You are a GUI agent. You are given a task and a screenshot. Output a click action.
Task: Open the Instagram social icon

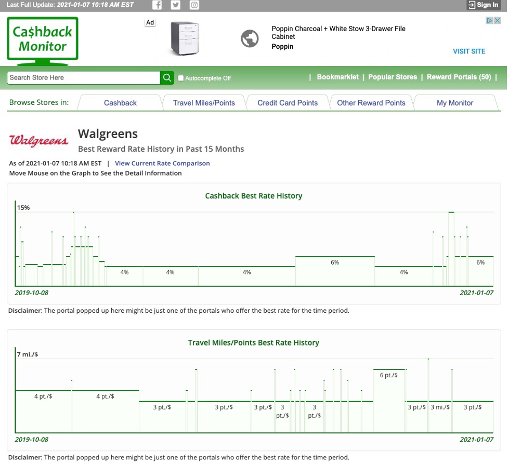coord(194,5)
